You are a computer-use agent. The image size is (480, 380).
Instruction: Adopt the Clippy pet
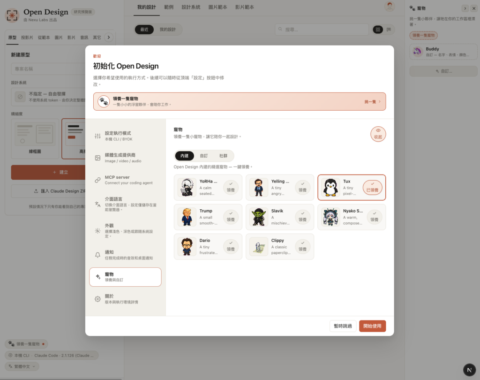[x=302, y=246]
